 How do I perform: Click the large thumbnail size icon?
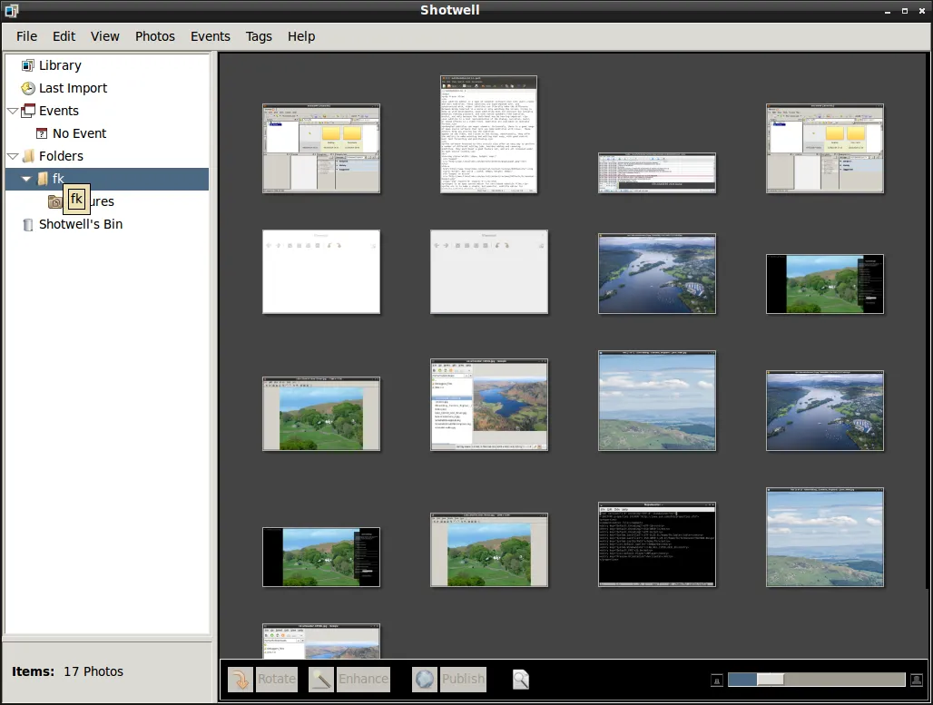pyautogui.click(x=917, y=680)
